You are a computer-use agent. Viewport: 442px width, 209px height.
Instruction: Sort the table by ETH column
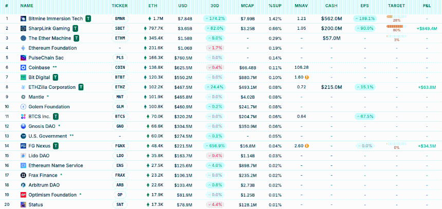pos(153,5)
